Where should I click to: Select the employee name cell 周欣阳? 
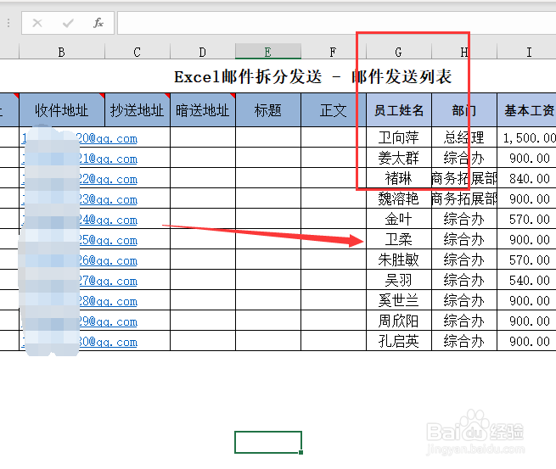pos(399,321)
